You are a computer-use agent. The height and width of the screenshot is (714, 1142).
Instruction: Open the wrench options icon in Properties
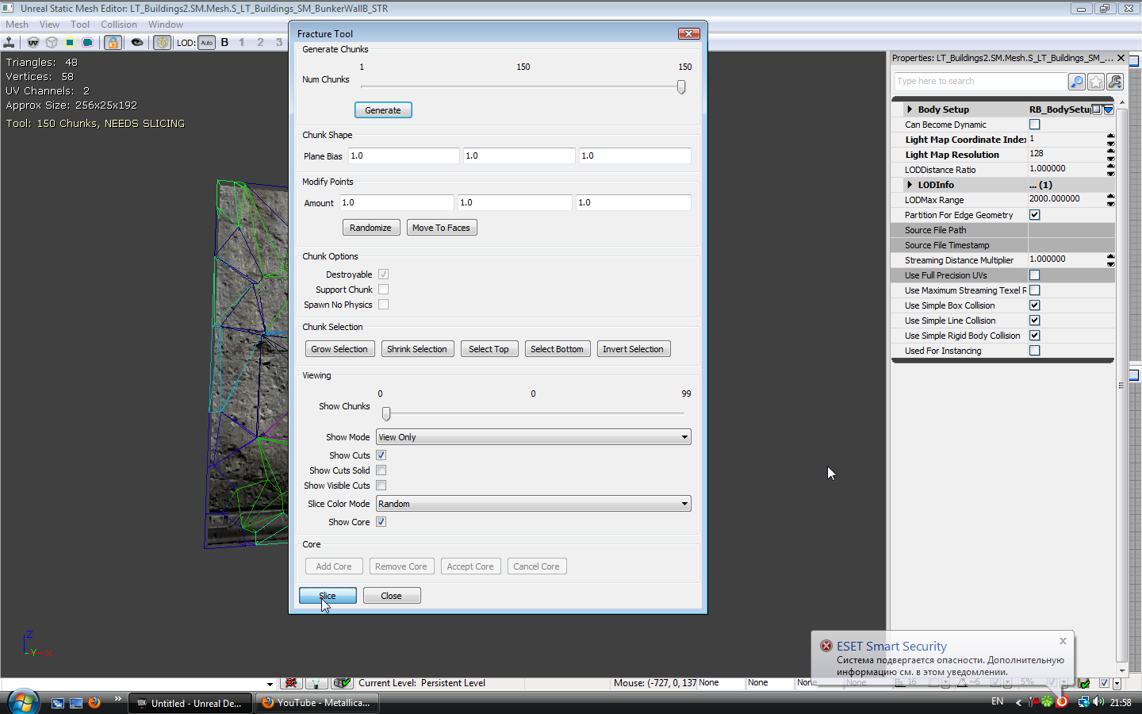coord(1115,82)
